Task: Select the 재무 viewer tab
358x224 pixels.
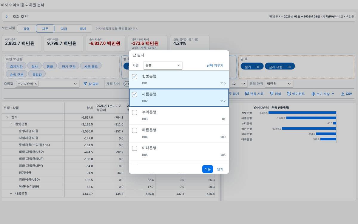Action: (45, 29)
